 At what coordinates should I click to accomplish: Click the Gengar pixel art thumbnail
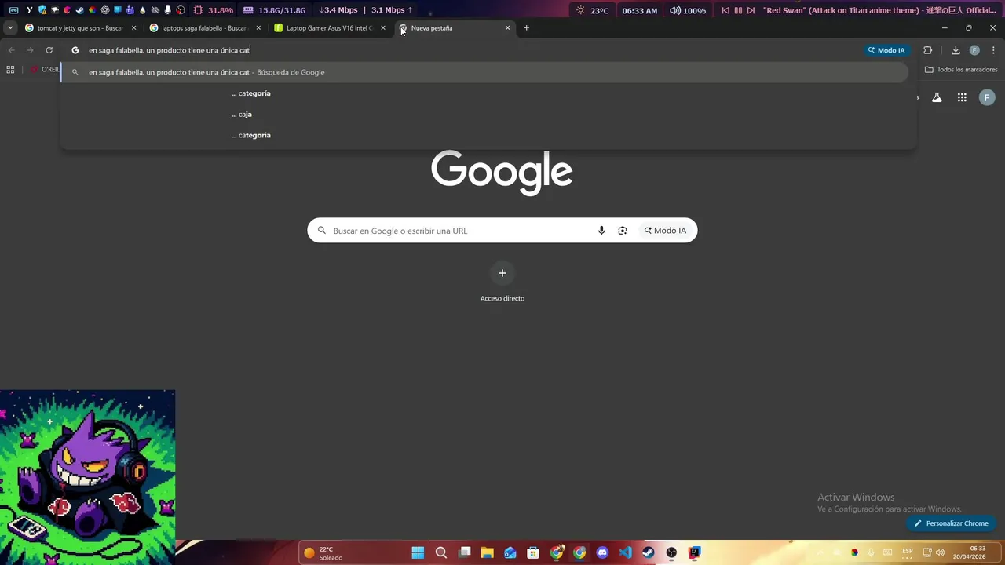(x=88, y=477)
